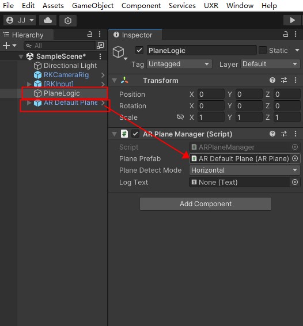Select RKCameraRig in the Hierarchy
The image size is (303, 326).
pyautogui.click(x=66, y=75)
